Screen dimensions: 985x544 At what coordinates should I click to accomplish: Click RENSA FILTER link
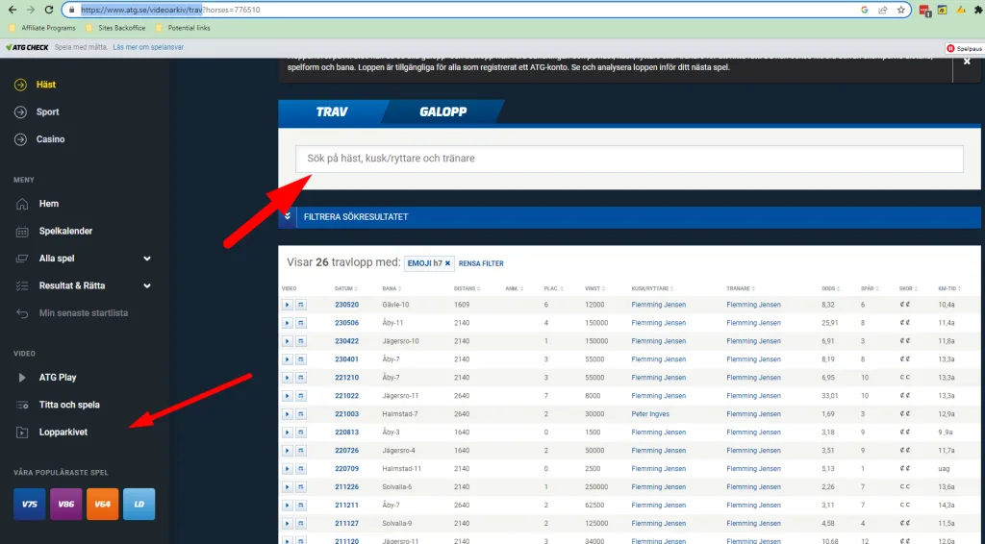click(481, 263)
